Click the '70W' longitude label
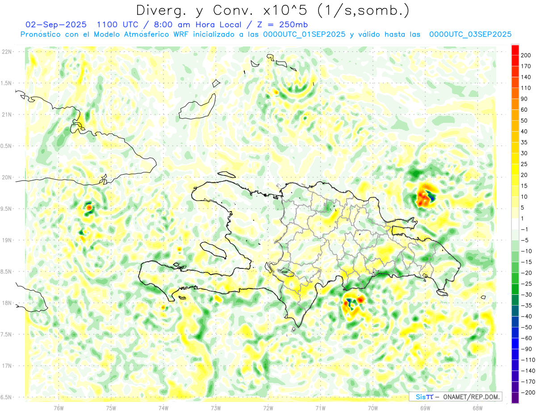The width and height of the screenshot is (536, 414). pyautogui.click(x=373, y=408)
